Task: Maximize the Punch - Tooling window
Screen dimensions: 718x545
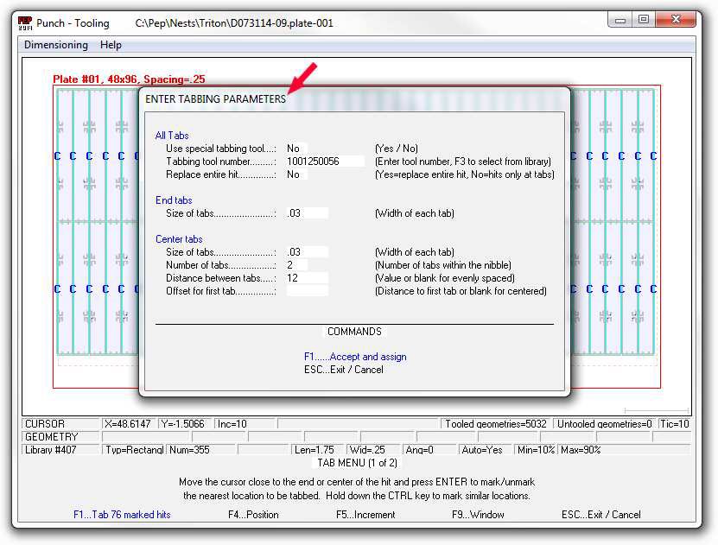Action: 644,19
